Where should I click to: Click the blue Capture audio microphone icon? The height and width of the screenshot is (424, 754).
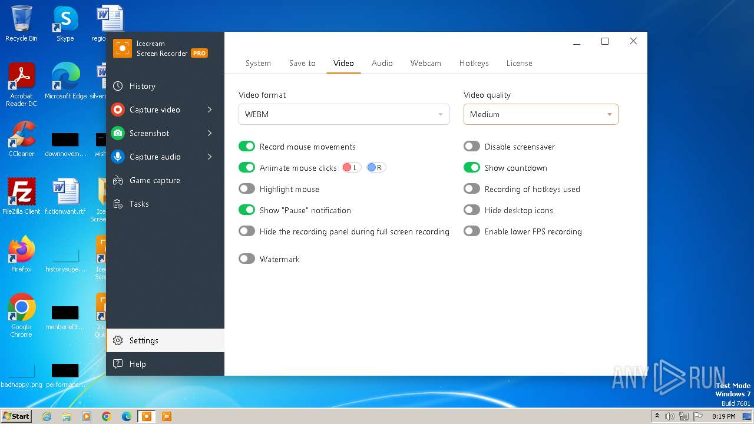pos(118,157)
